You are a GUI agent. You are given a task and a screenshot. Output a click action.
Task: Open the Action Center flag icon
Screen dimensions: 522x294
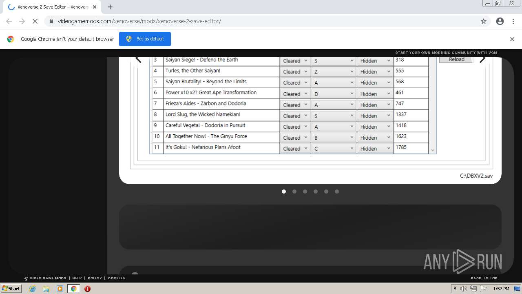483,289
